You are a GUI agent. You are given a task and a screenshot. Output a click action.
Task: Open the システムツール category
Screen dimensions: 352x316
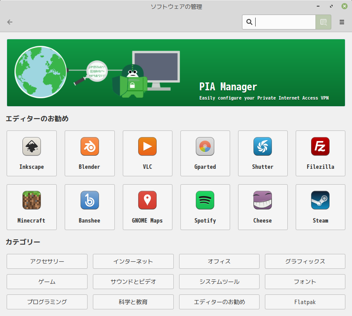click(x=219, y=282)
